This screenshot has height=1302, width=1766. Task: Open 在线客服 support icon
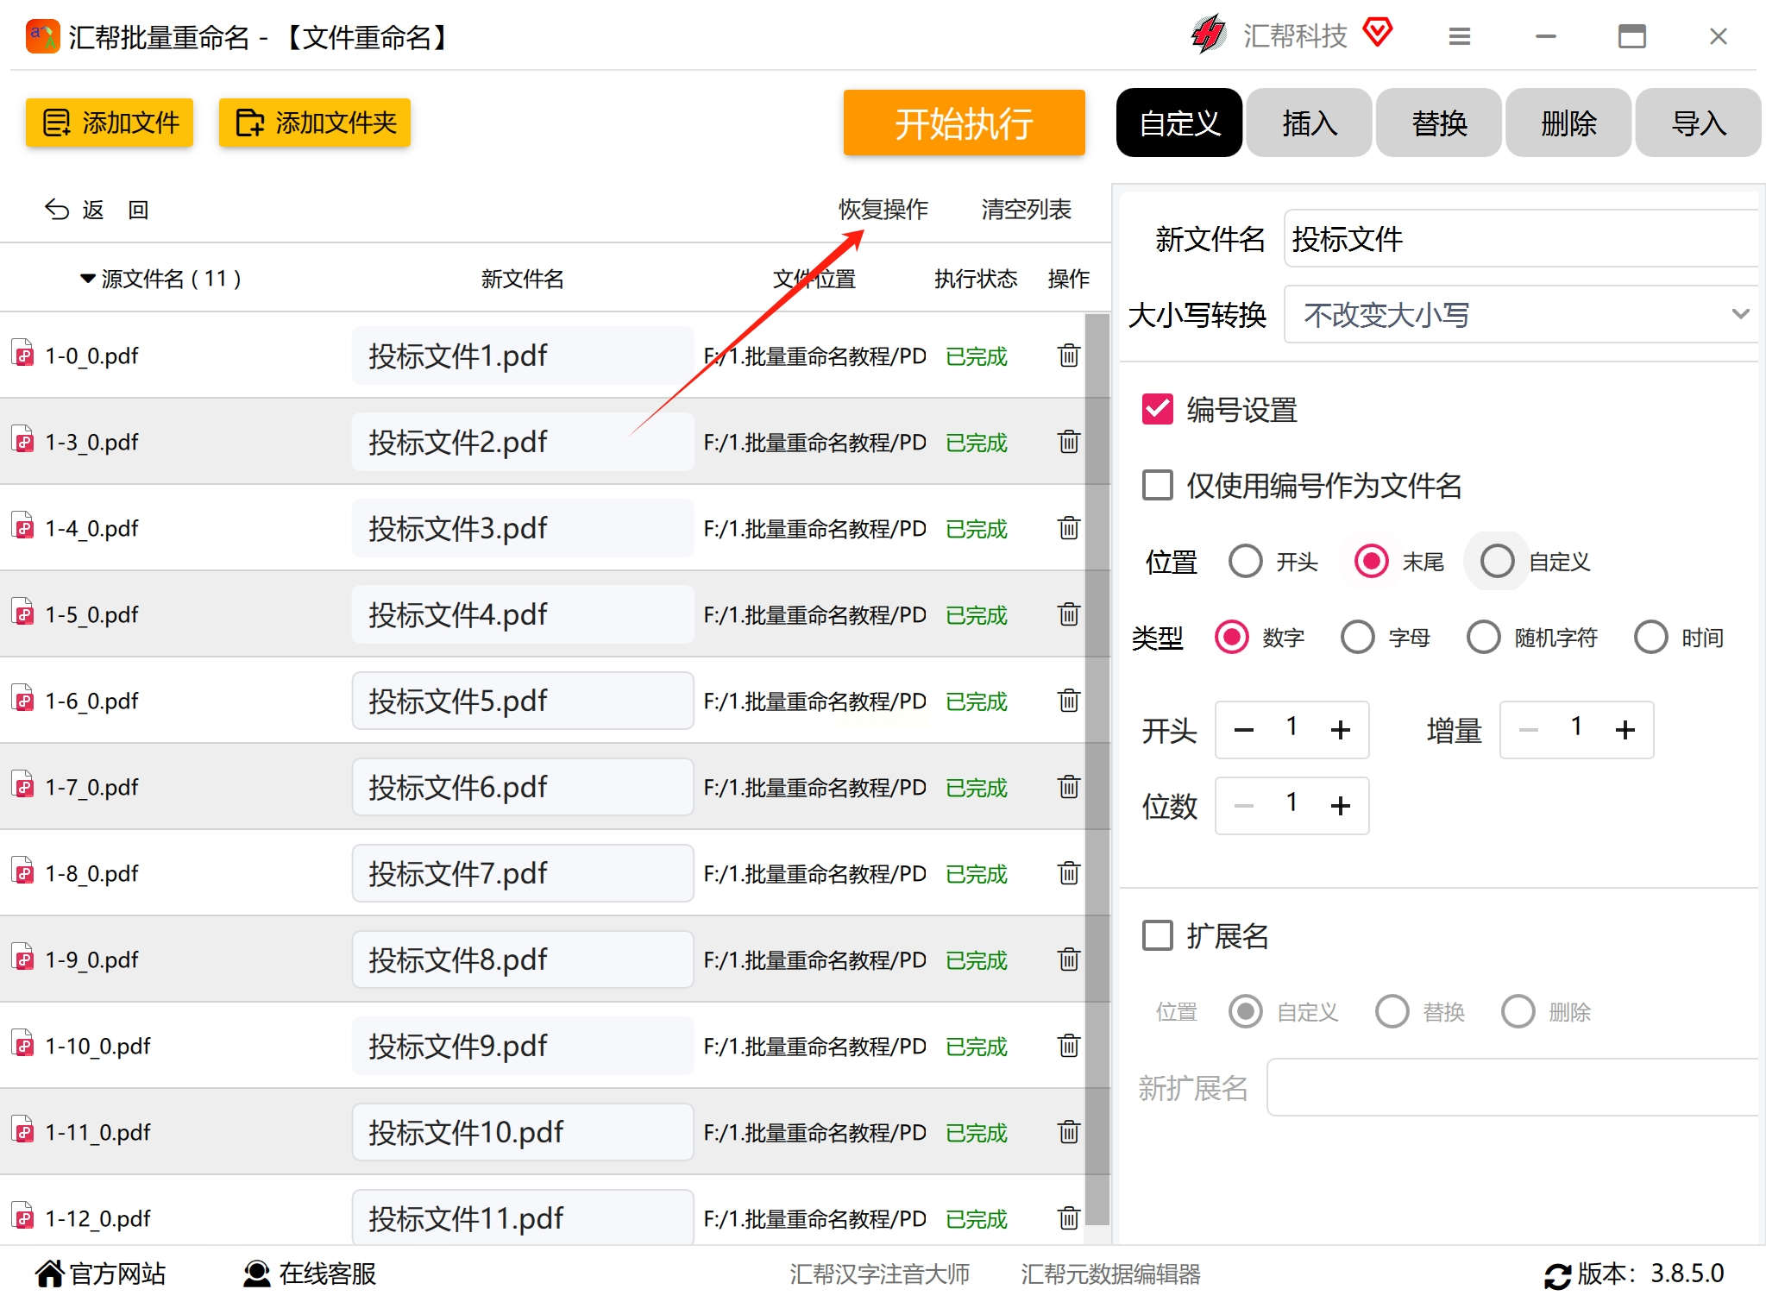point(256,1274)
